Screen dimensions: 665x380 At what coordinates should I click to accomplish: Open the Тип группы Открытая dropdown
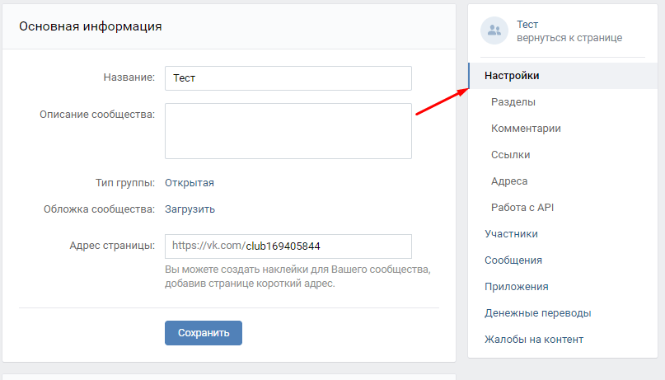(189, 183)
